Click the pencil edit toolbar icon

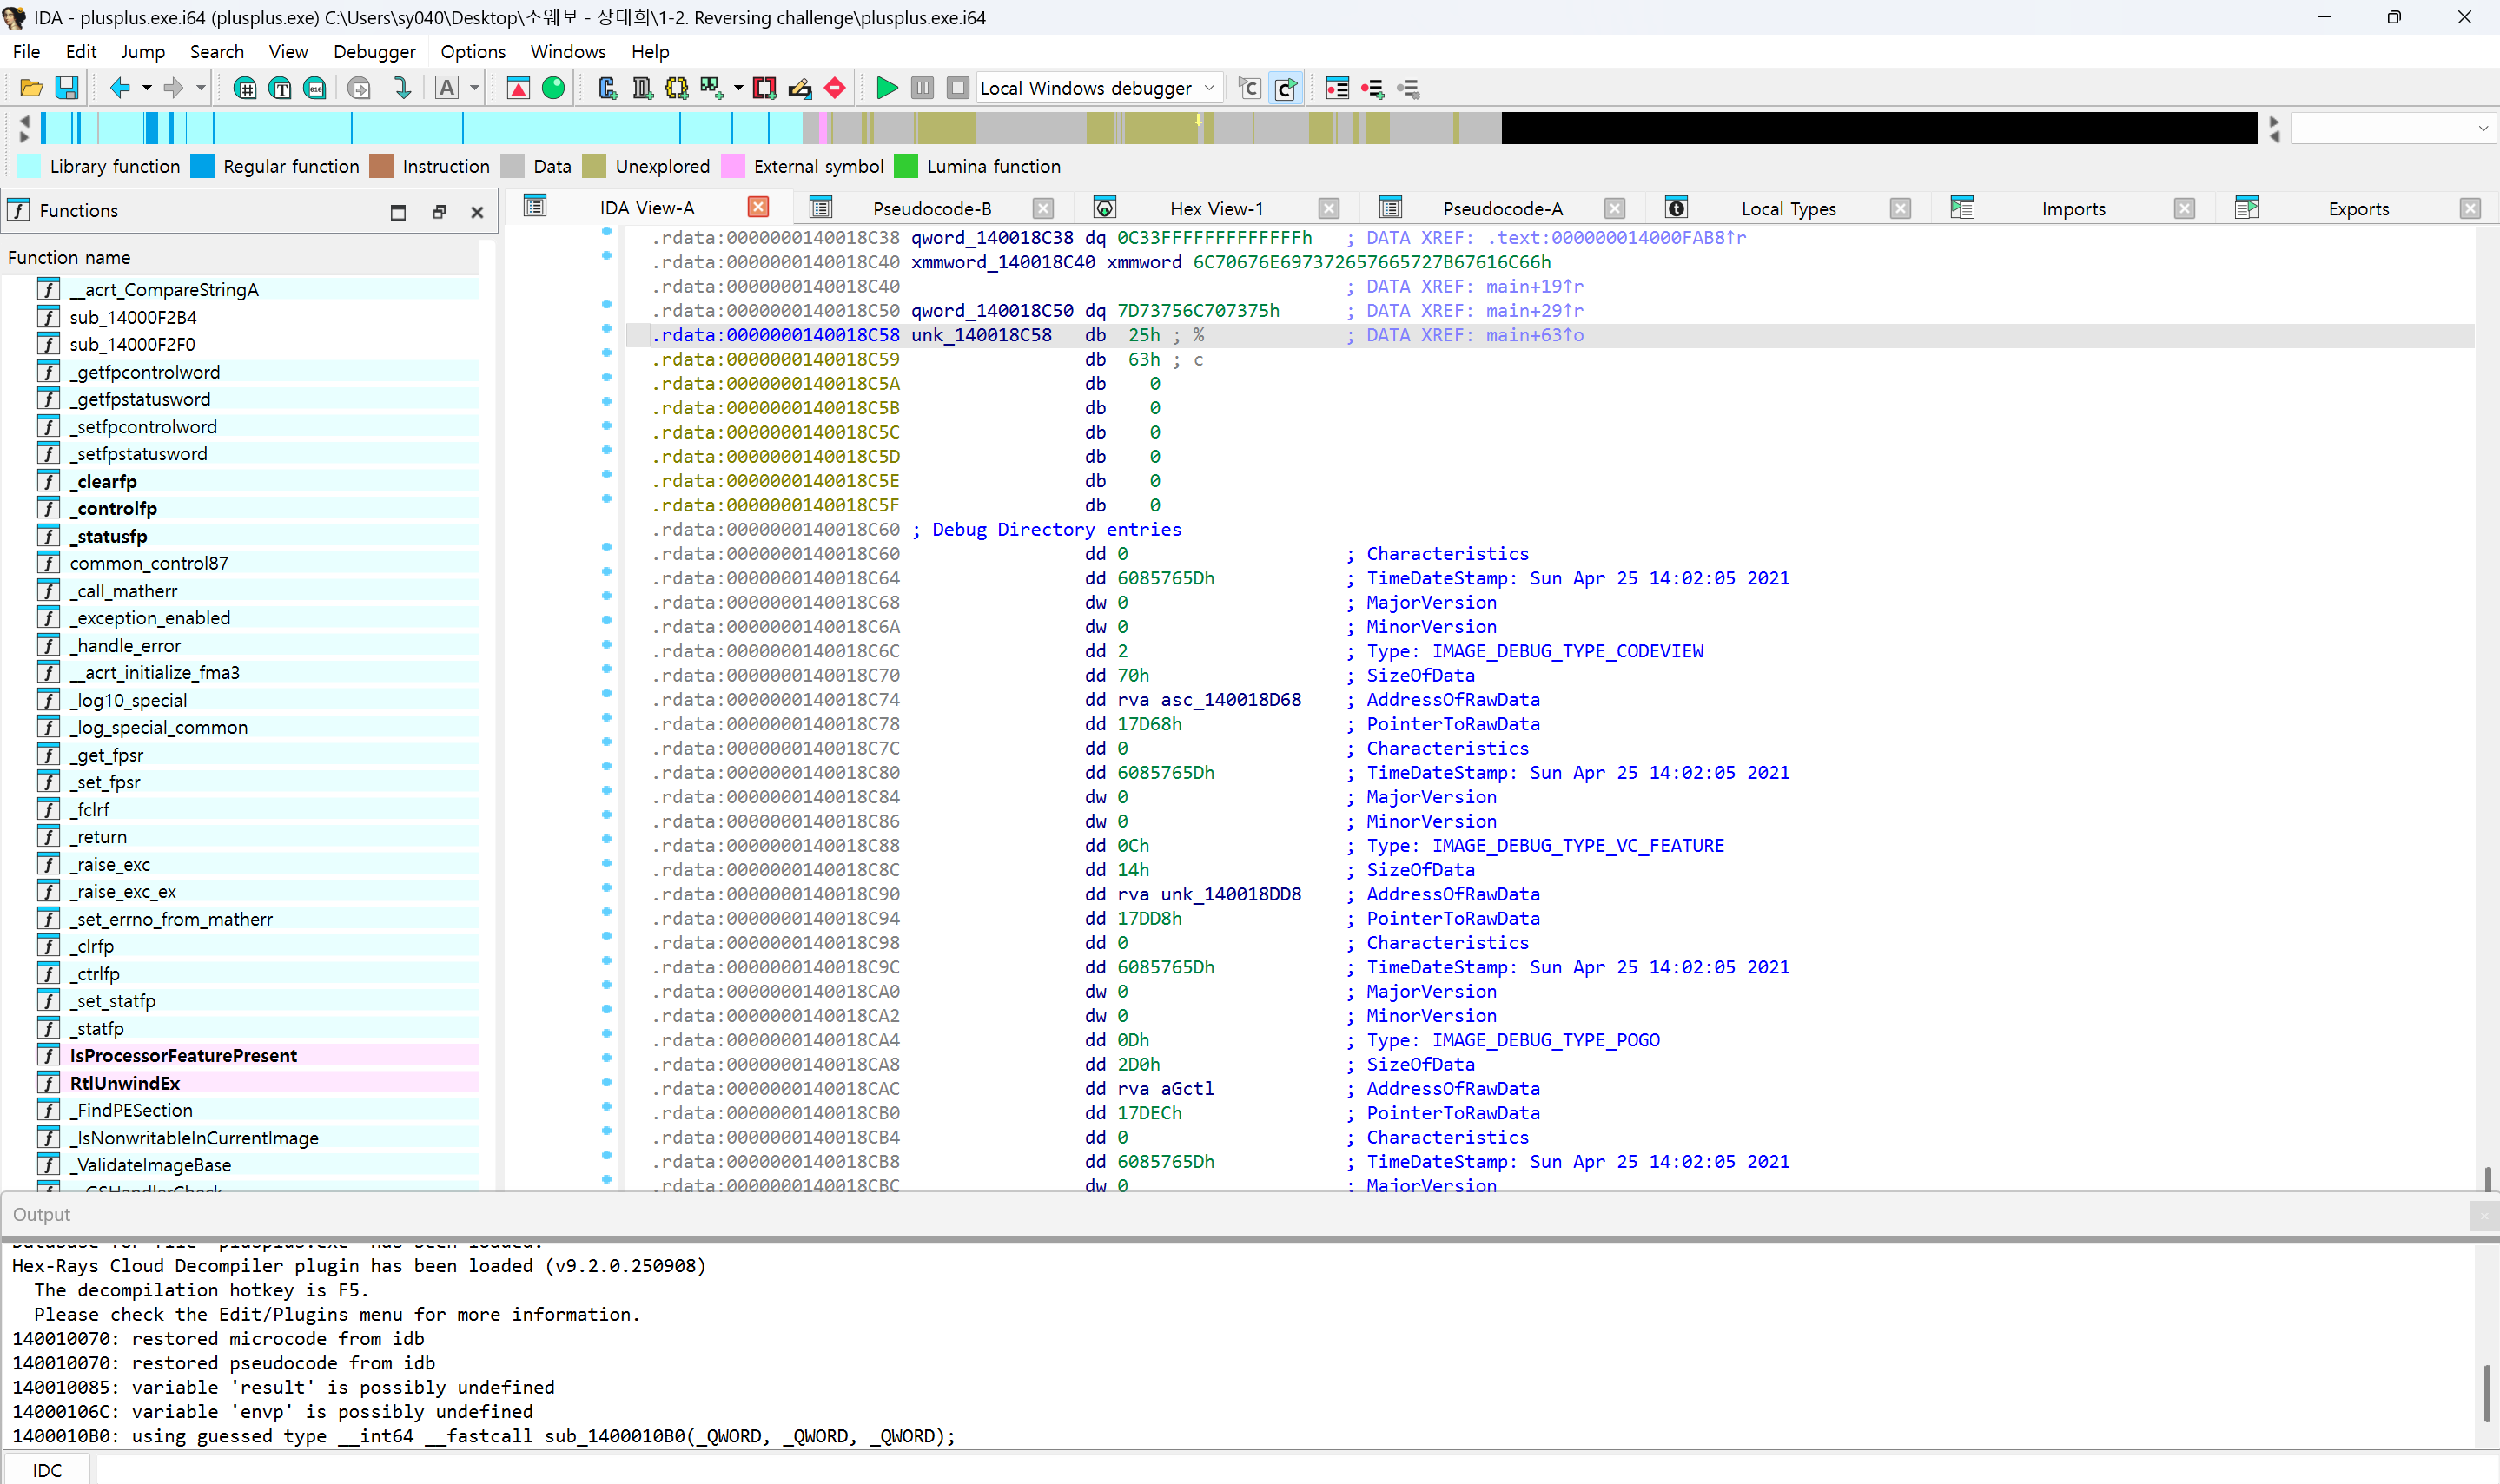[799, 88]
